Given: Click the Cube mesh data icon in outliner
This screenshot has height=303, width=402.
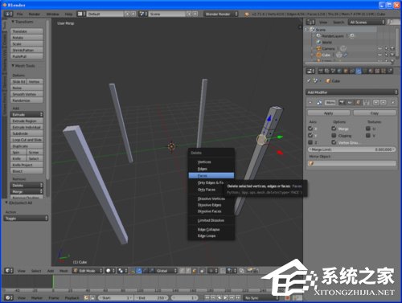Looking at the screenshot, I should (x=339, y=55).
